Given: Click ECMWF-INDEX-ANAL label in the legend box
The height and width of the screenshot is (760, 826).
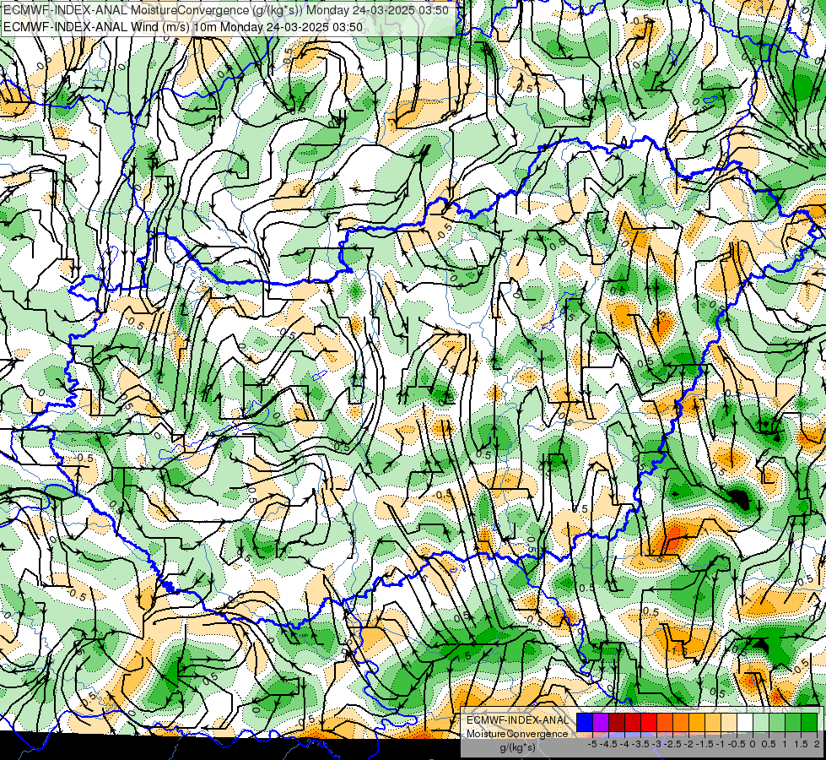Looking at the screenshot, I should [x=518, y=720].
